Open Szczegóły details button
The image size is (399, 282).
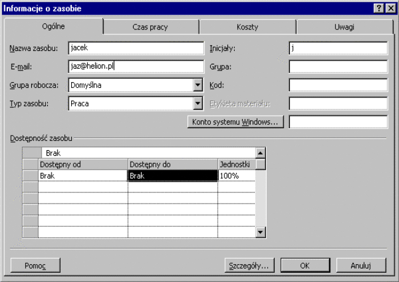point(248,266)
